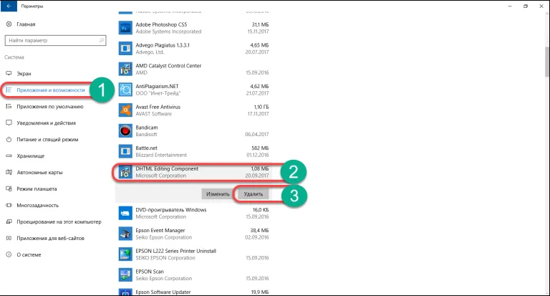Click the 1,10 ГБ size of Avast

[261, 107]
